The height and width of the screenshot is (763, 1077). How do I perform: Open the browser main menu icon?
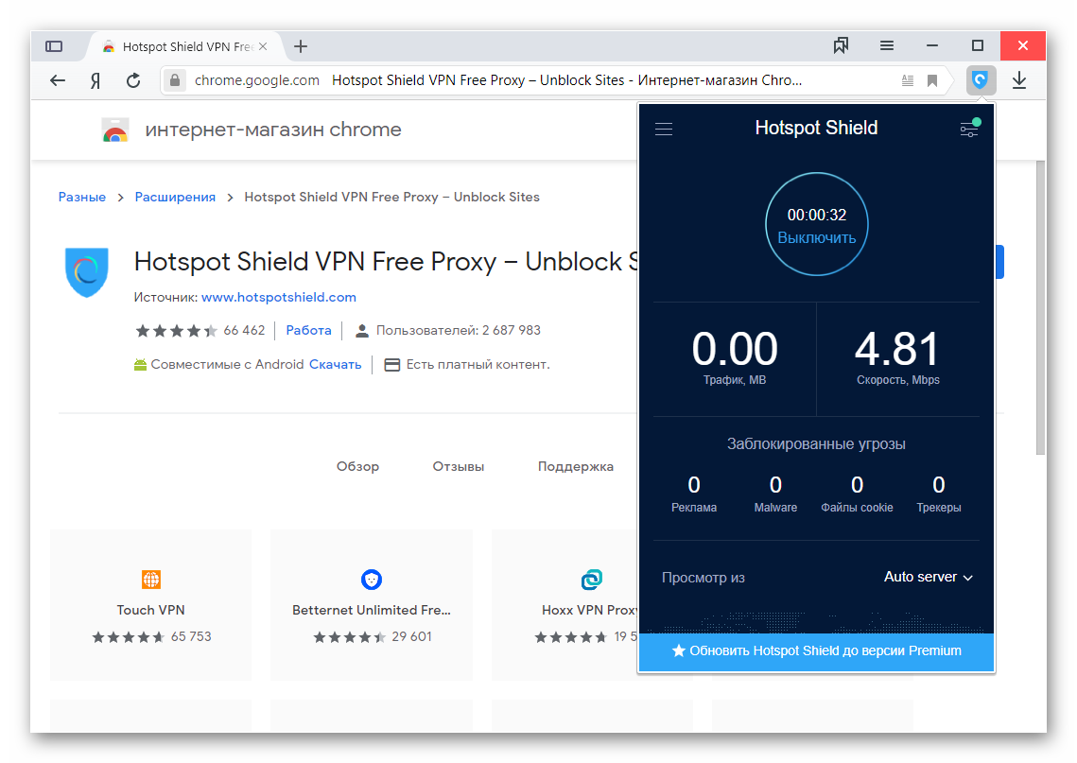(887, 45)
